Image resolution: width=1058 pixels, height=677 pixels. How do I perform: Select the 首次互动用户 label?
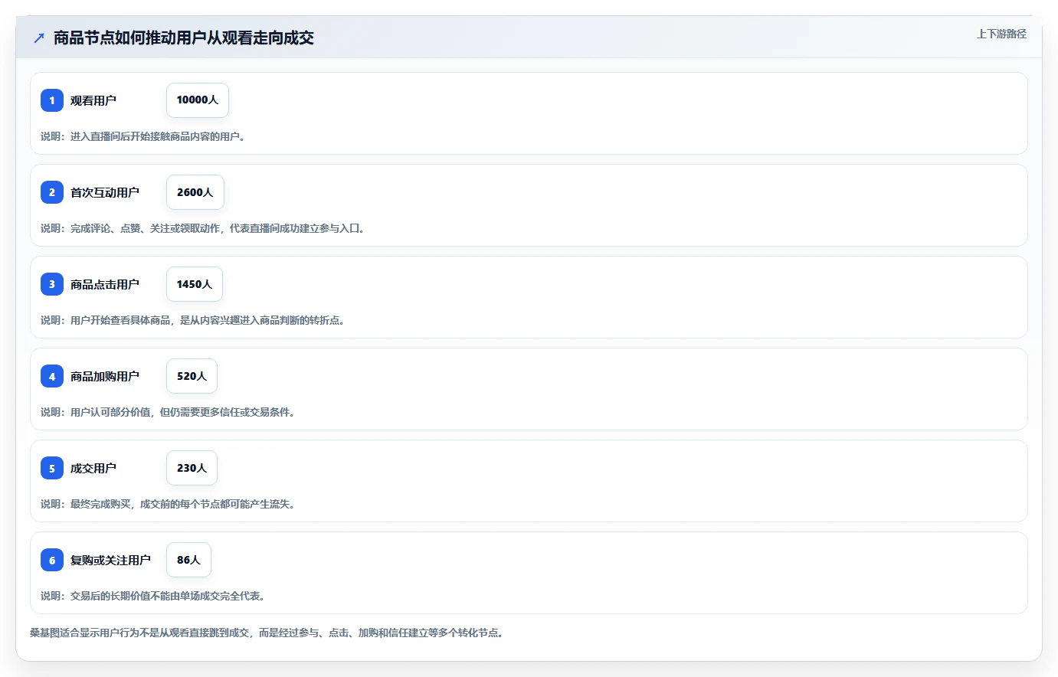(x=105, y=192)
